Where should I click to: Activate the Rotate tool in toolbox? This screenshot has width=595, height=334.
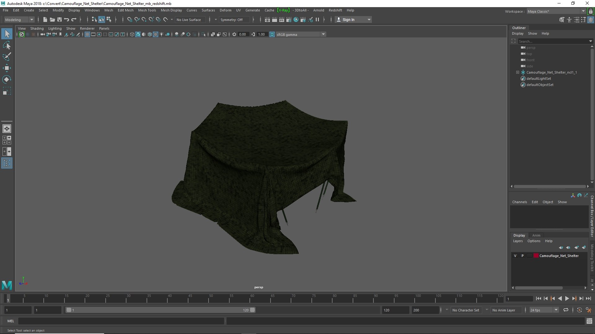[x=7, y=79]
